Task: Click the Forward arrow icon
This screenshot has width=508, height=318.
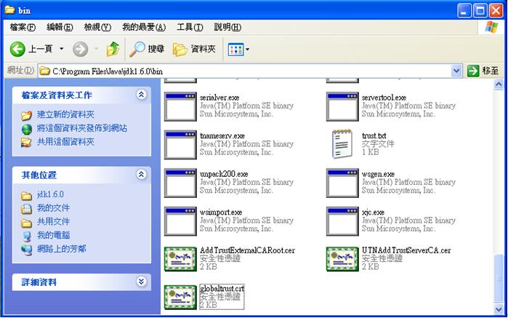Action: pyautogui.click(x=80, y=49)
